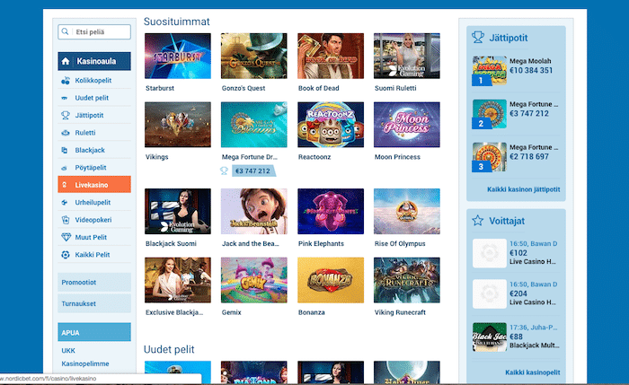Viewport: 629px width, 385px height.
Task: Click €10 384 351 jackpot amount
Action: click(x=531, y=71)
